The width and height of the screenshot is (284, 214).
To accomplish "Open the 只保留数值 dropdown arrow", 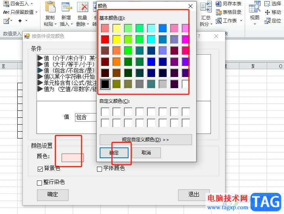I will [37, 12].
